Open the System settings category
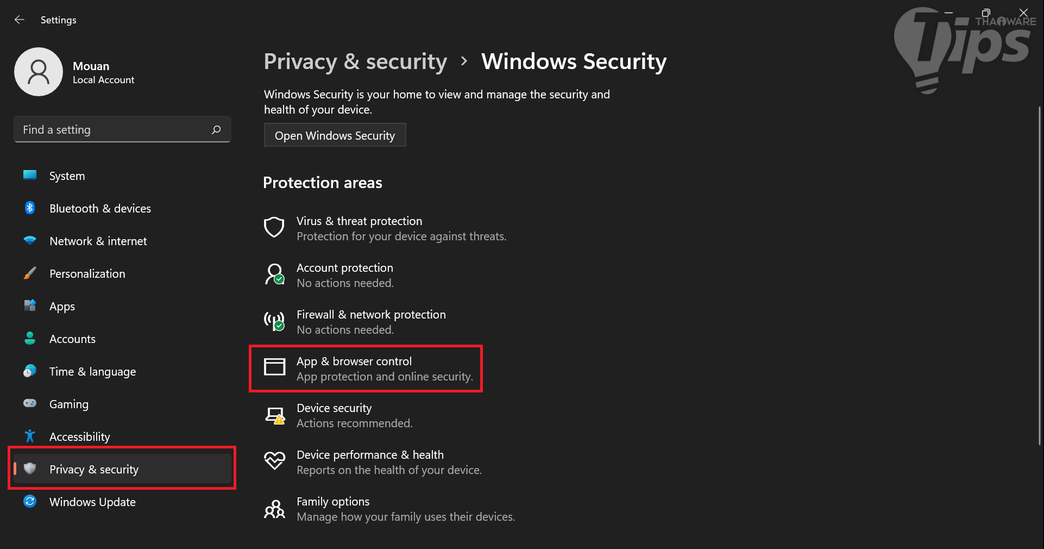The height and width of the screenshot is (549, 1044). click(x=67, y=176)
